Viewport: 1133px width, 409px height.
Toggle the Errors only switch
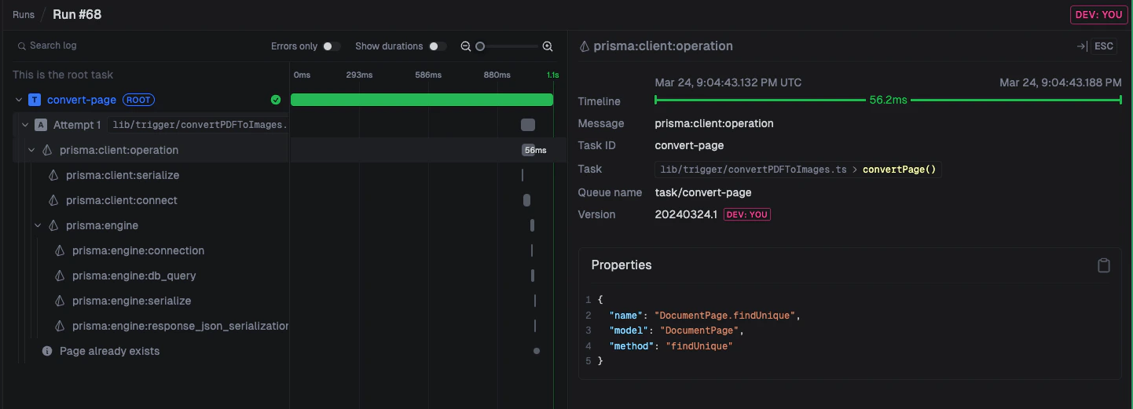pyautogui.click(x=332, y=46)
